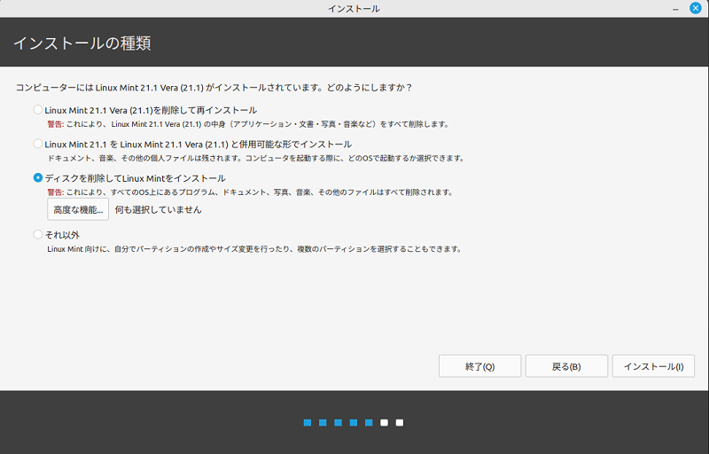Select erase disk and install Linux Mint radio
This screenshot has height=454, width=709.
(38, 177)
